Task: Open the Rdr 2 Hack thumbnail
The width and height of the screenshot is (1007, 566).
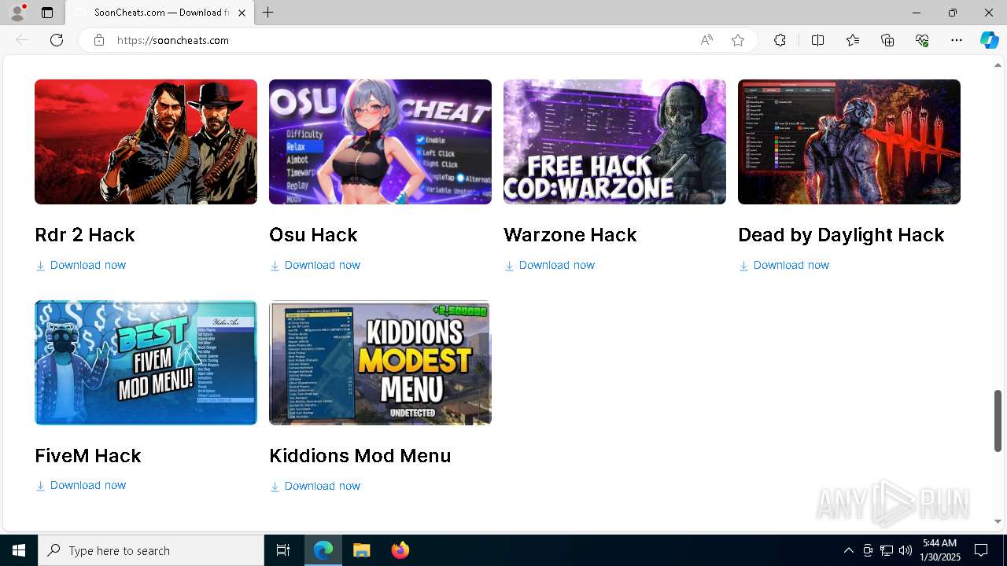Action: 146,141
